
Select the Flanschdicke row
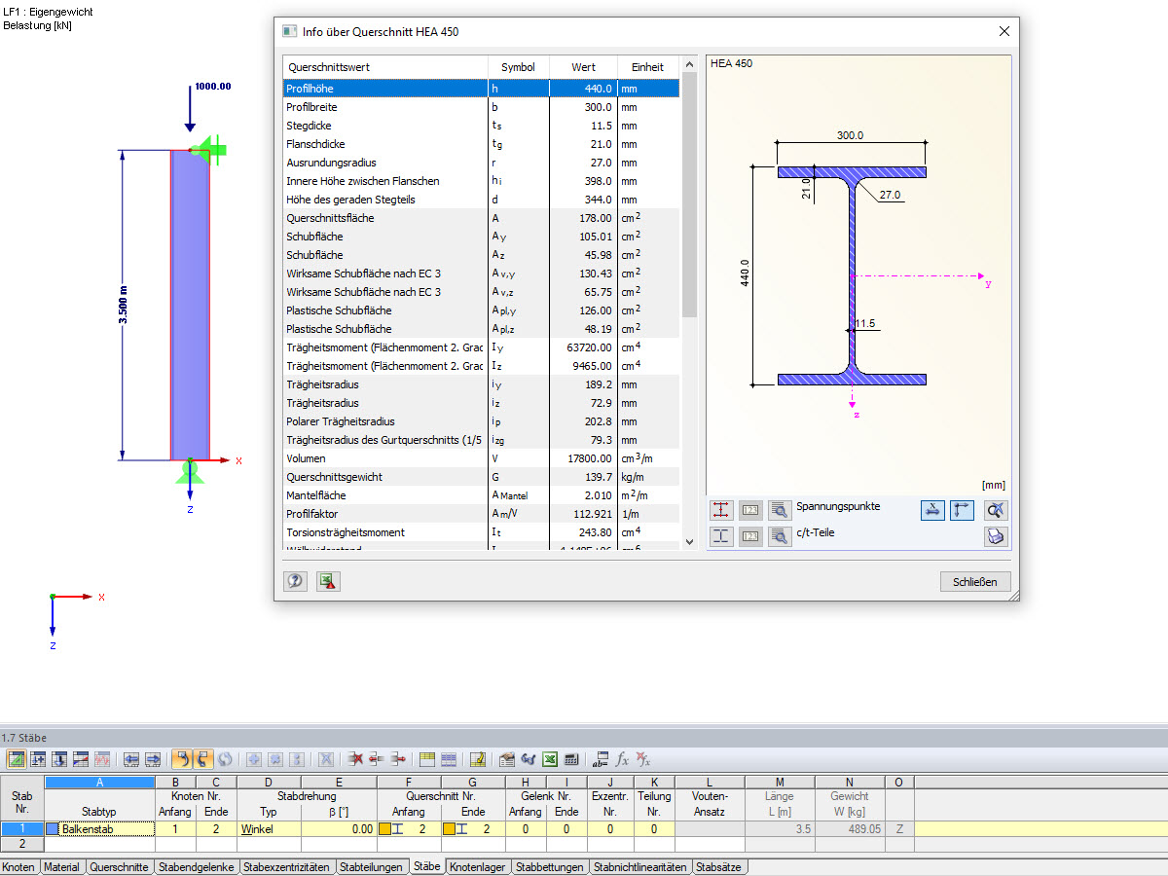(481, 144)
